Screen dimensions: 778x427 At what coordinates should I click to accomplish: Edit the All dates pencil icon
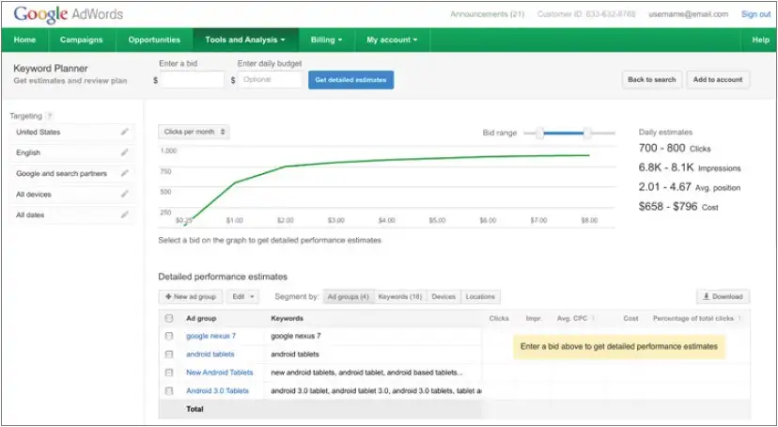click(125, 215)
